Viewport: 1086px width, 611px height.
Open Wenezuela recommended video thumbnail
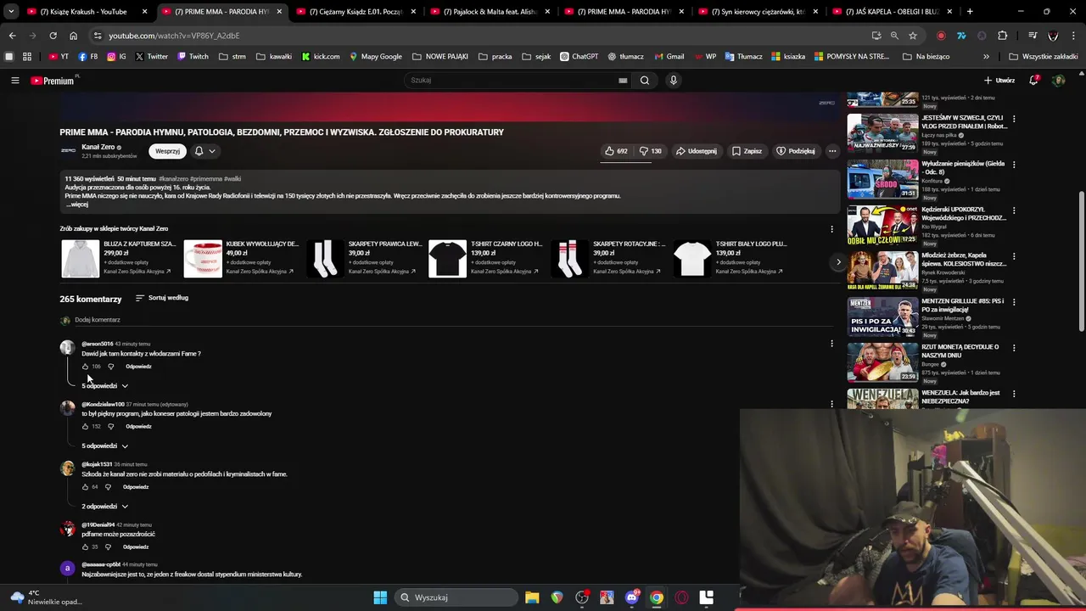tap(882, 398)
